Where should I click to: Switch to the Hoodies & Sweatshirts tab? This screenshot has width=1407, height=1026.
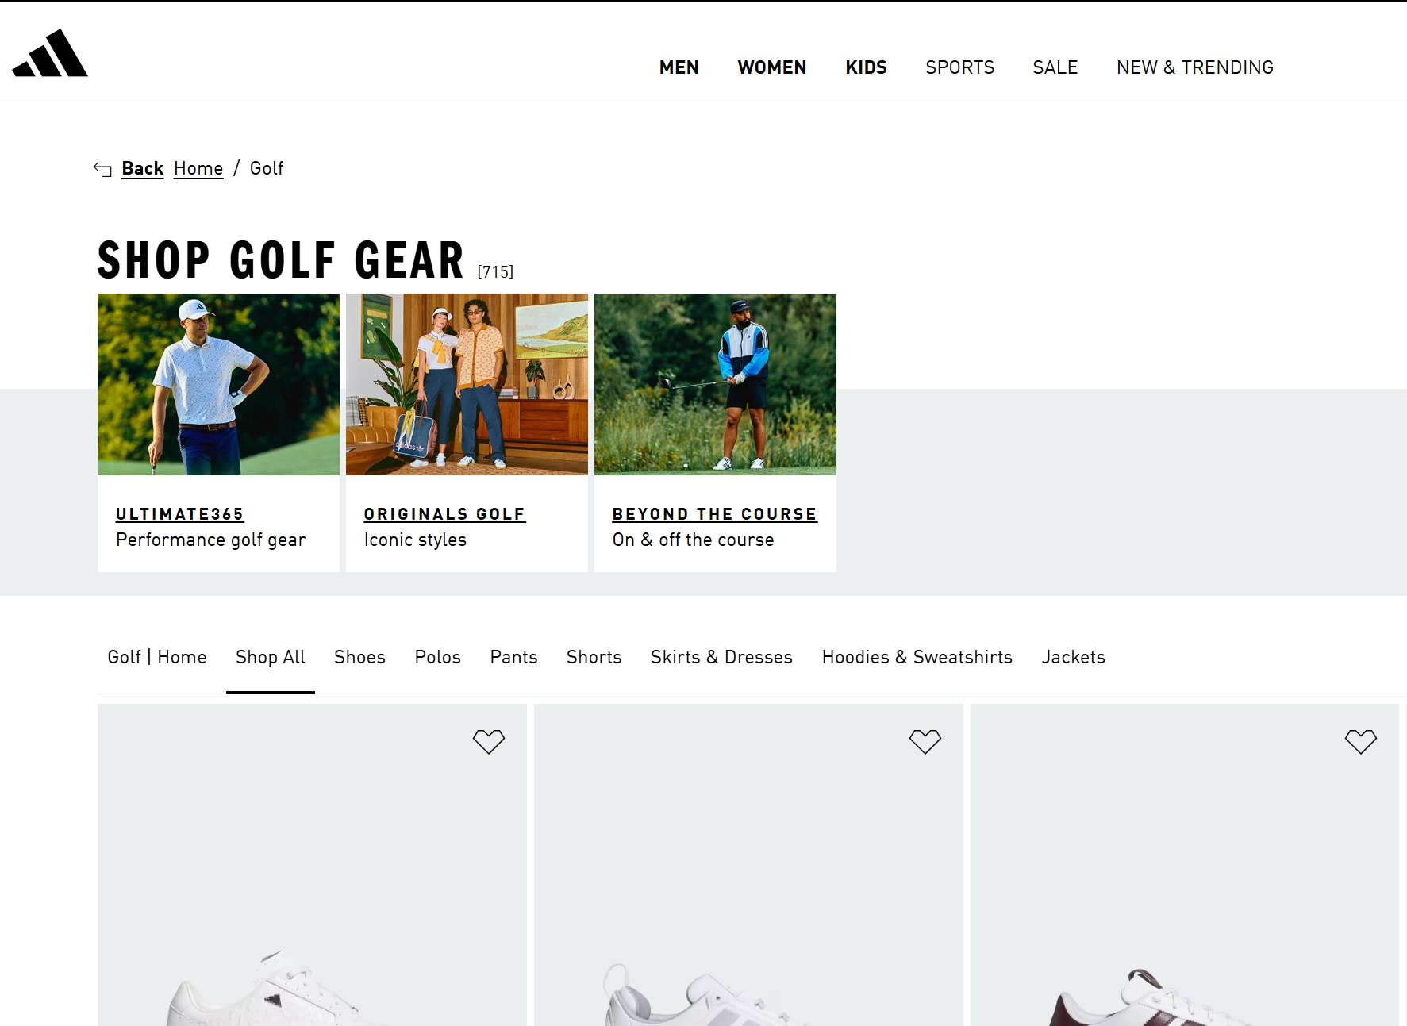917,657
